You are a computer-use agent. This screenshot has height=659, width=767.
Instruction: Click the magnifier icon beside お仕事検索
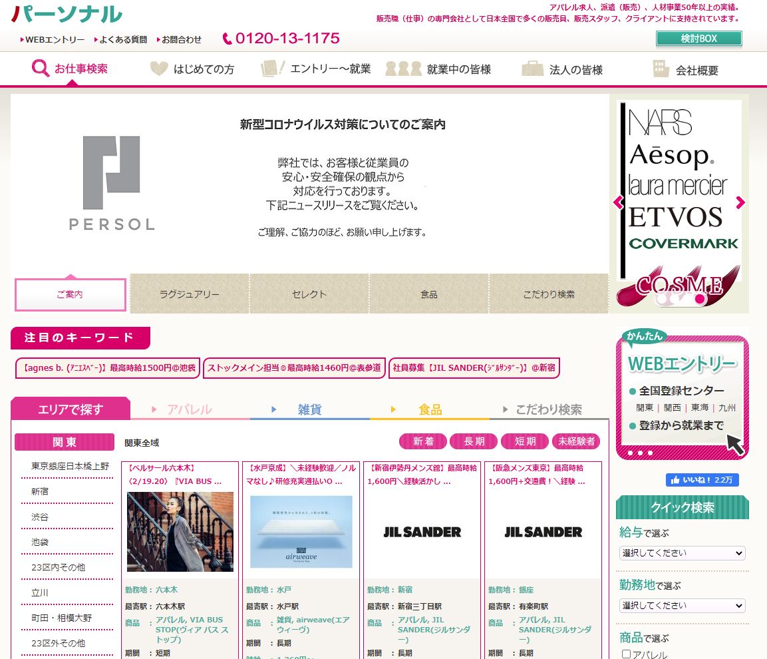click(40, 69)
